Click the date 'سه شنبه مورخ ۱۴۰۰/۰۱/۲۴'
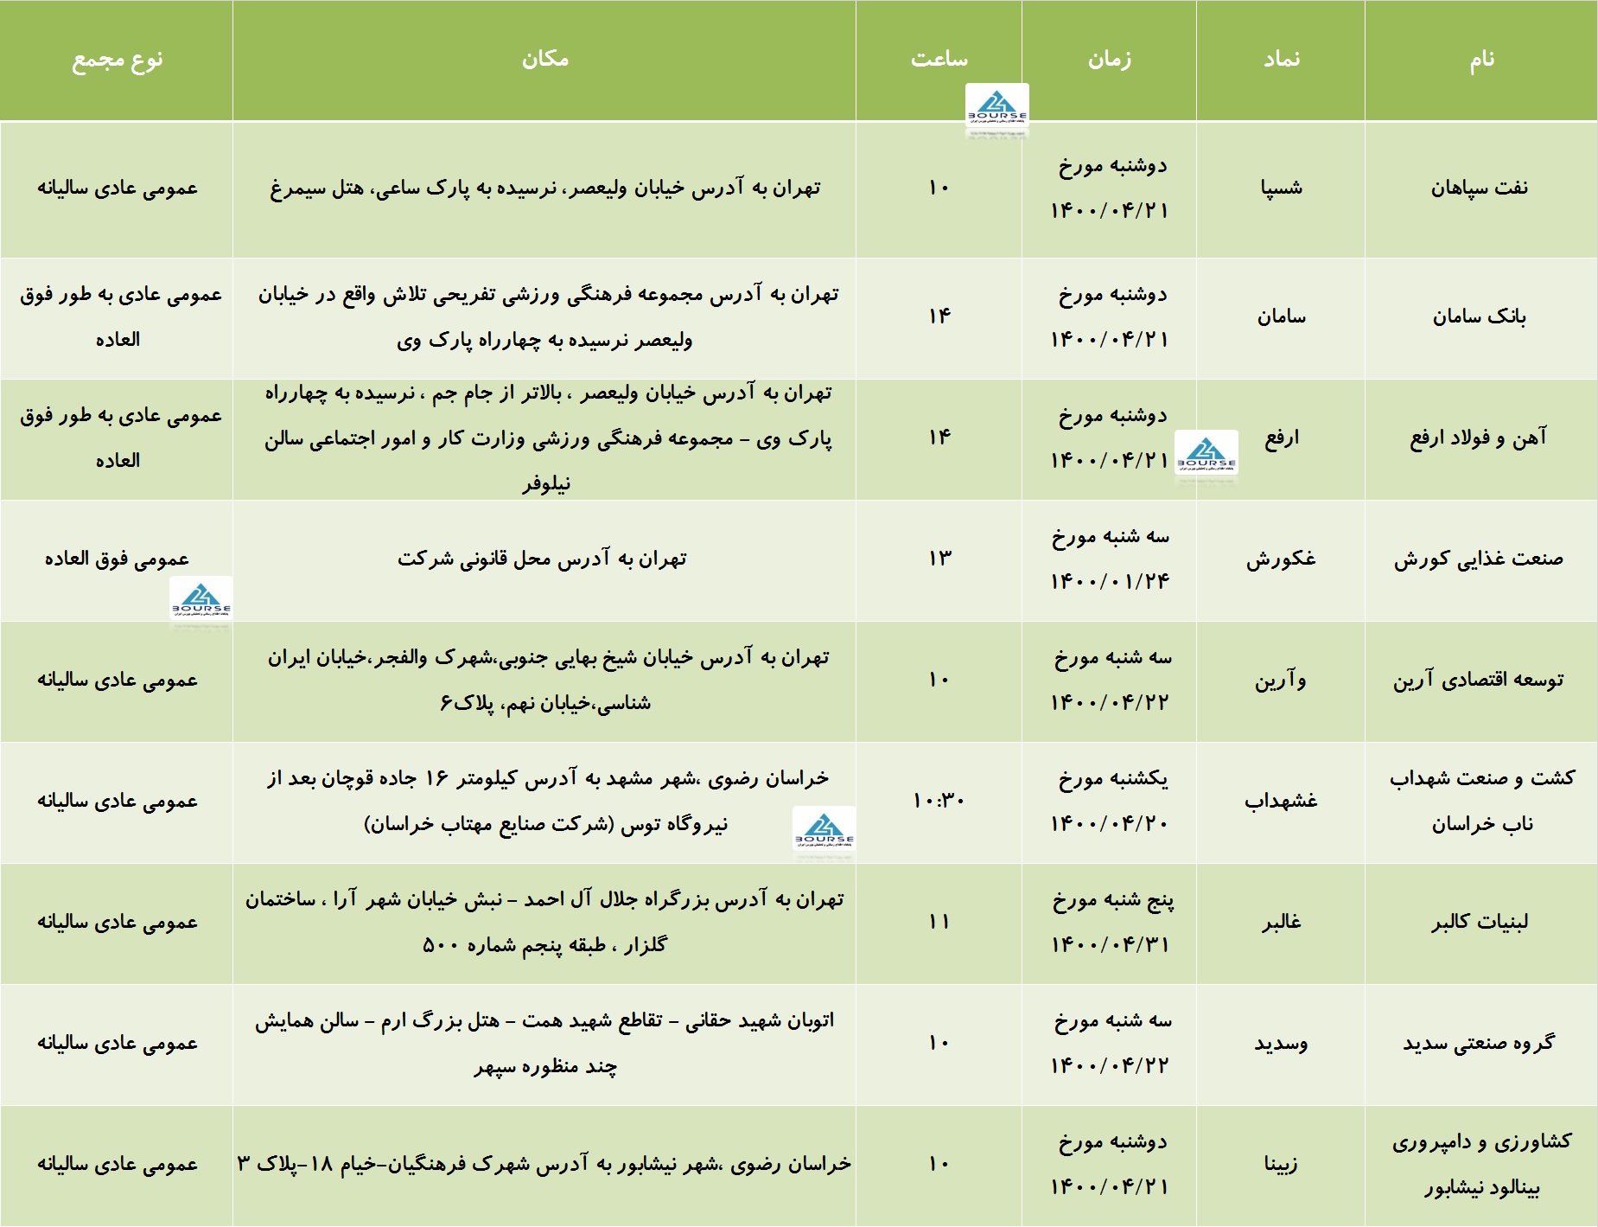 click(1110, 559)
